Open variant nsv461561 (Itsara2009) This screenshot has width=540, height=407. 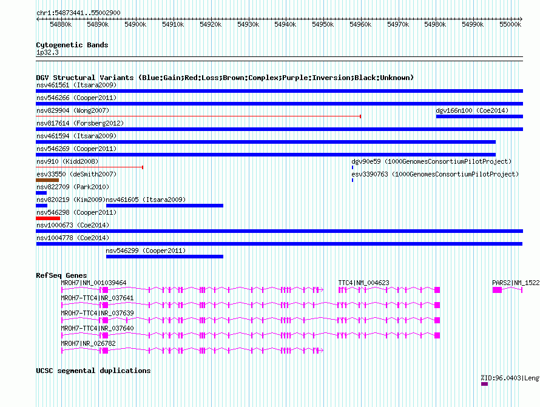(x=279, y=91)
